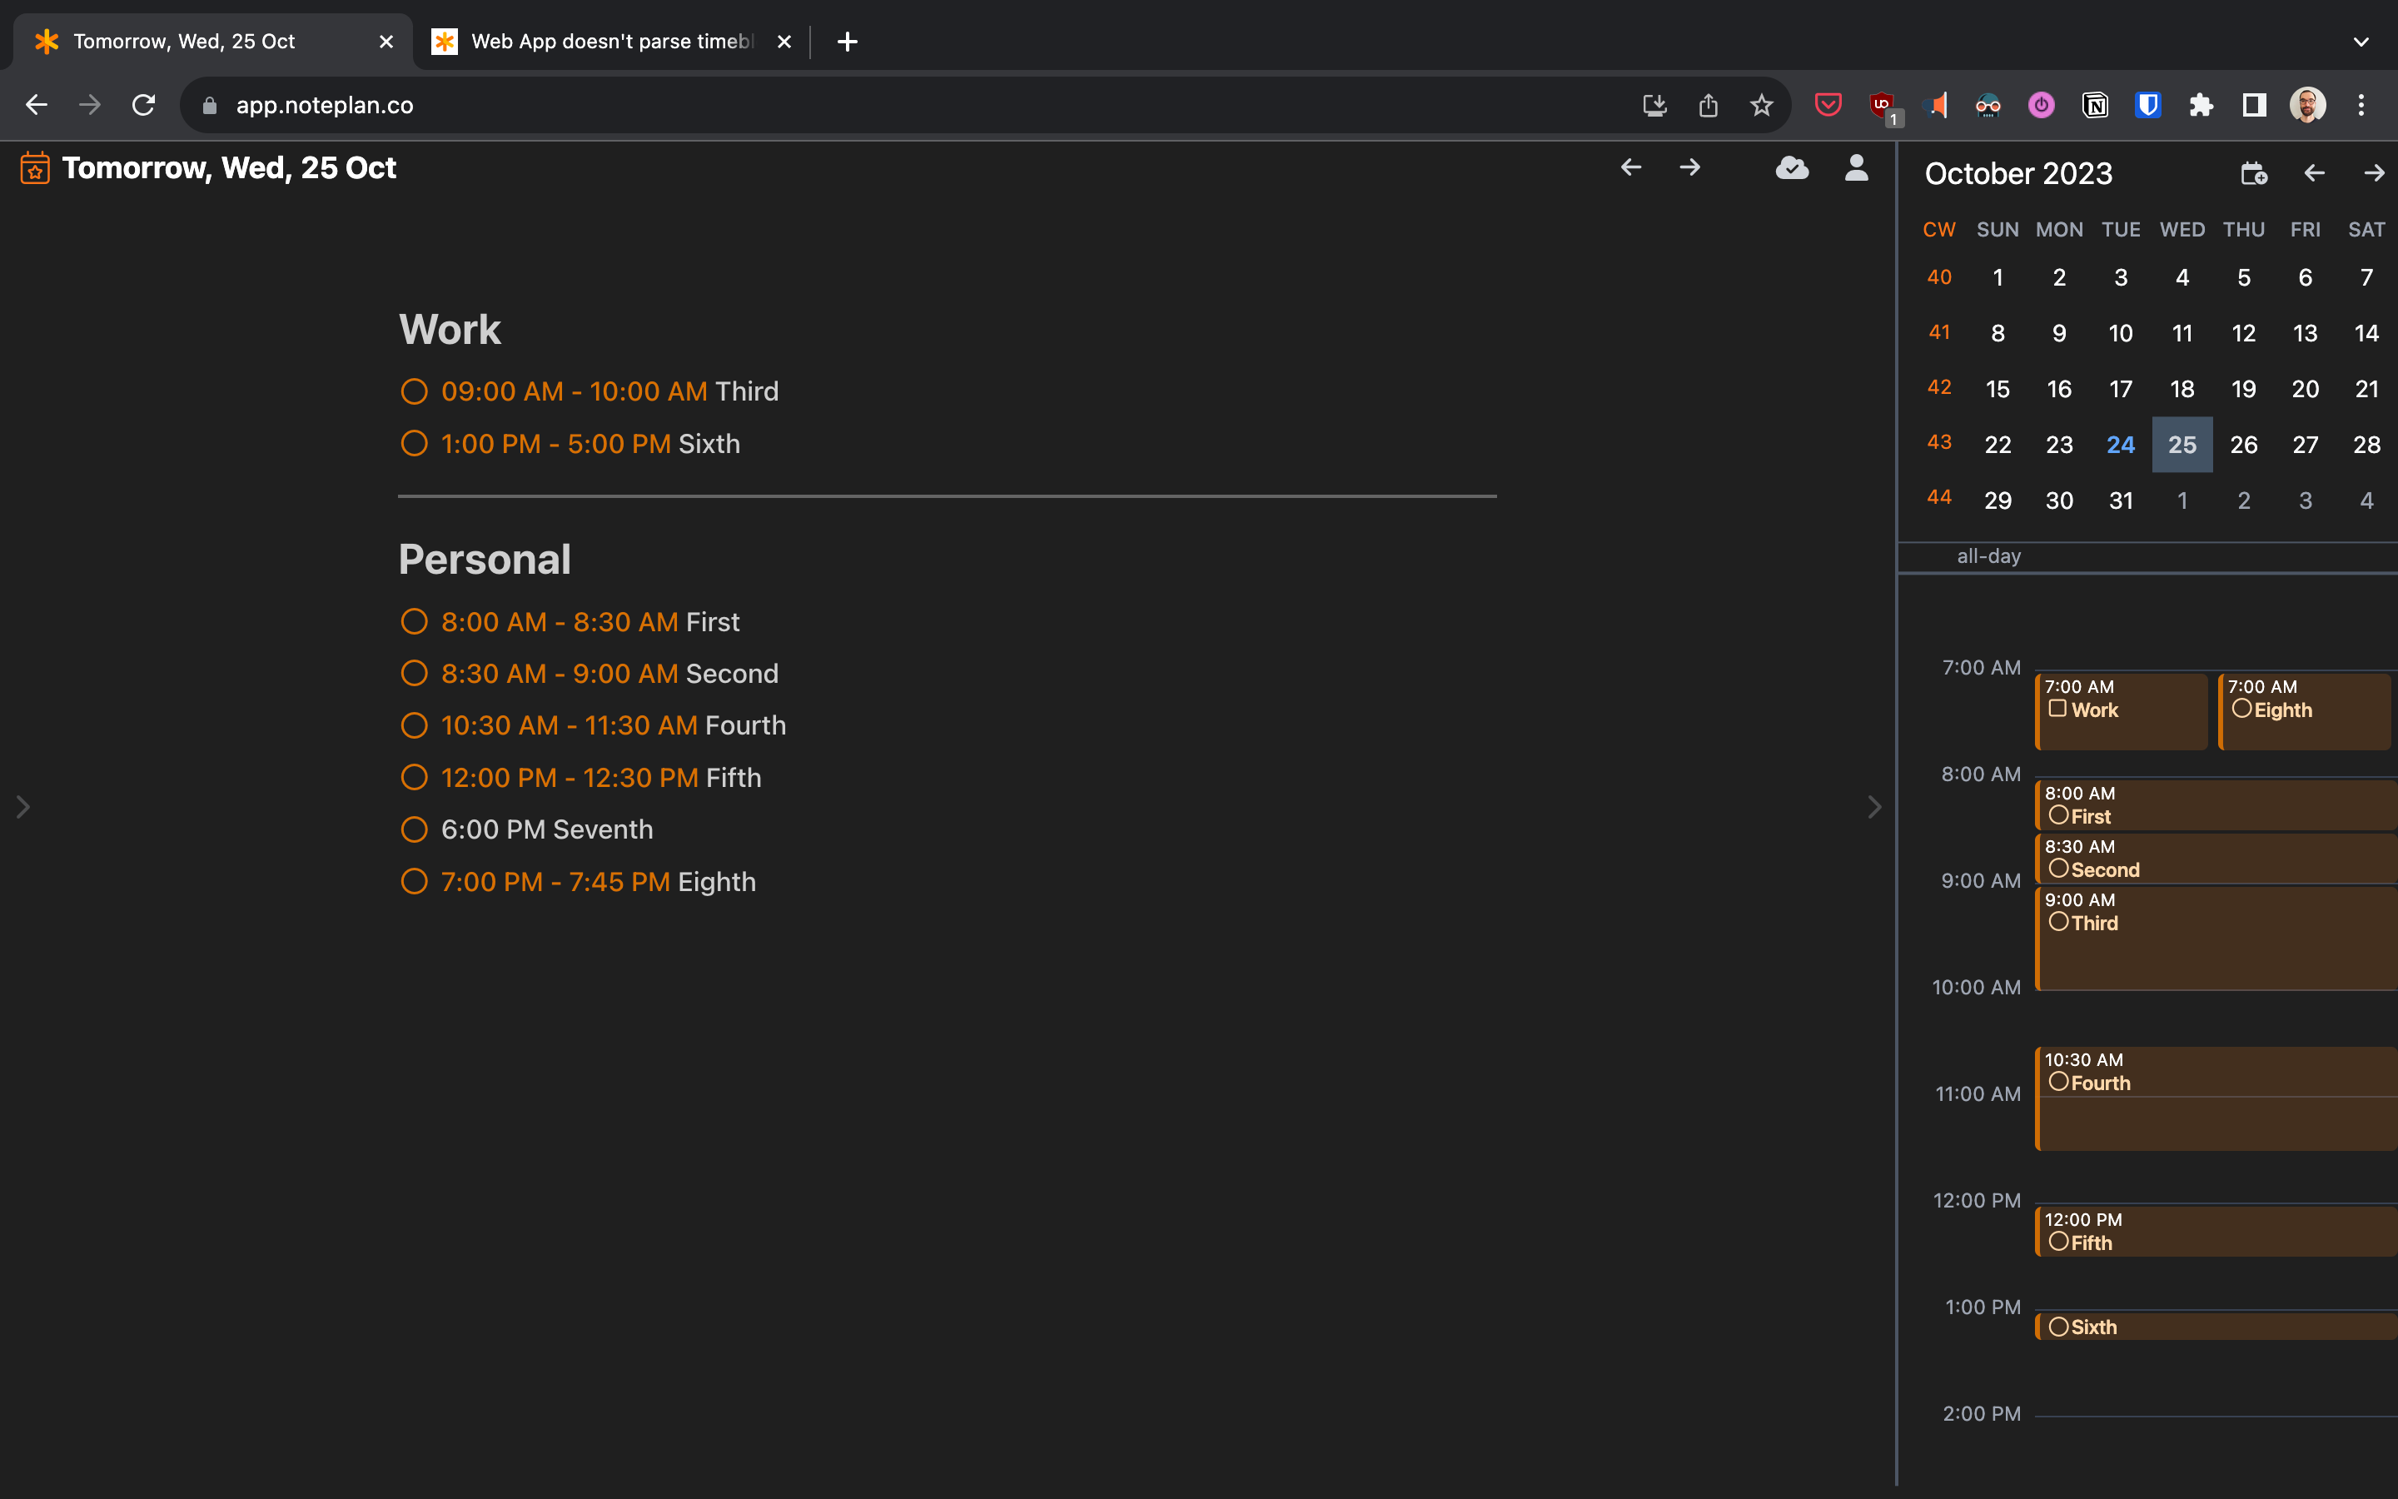The image size is (2398, 1499).
Task: Check off the Fourth task
Action: 414,725
